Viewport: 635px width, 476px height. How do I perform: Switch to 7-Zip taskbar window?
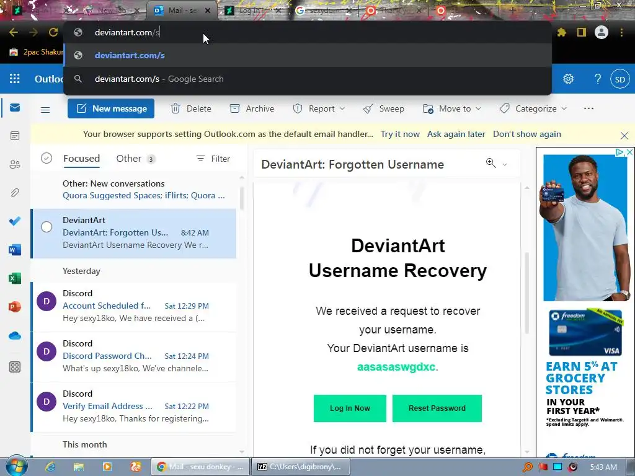[x=301, y=467]
